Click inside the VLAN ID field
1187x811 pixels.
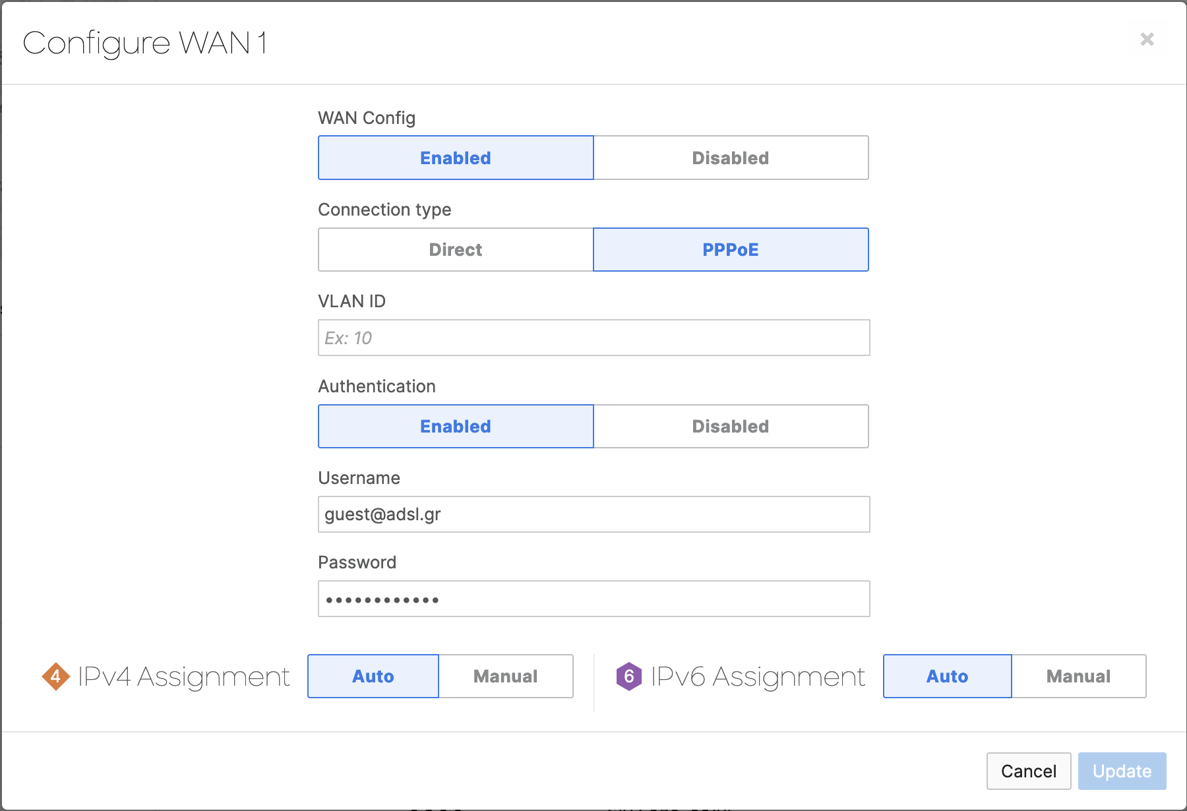(593, 338)
